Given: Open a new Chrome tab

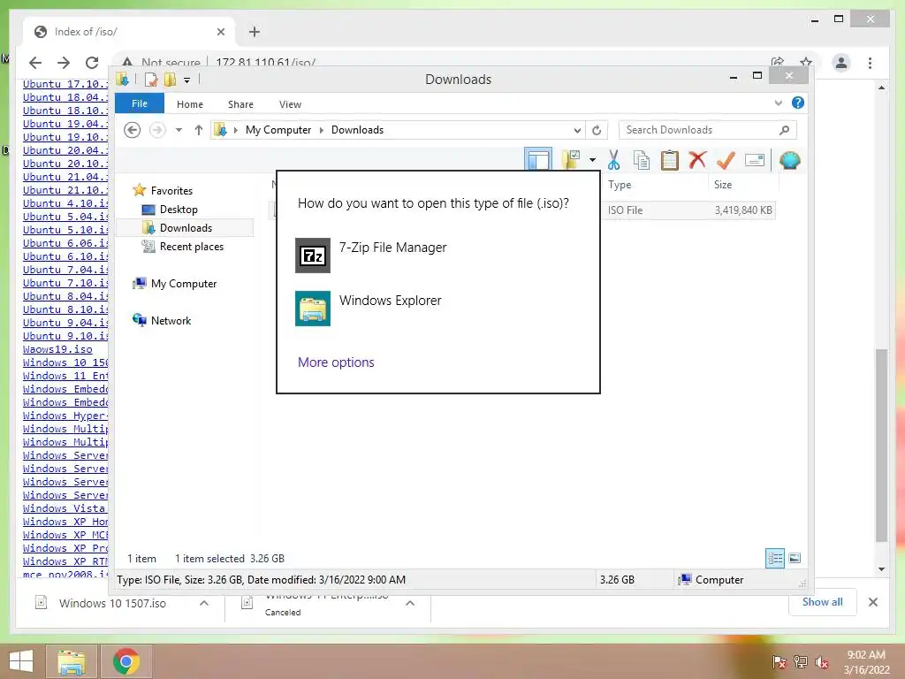Looking at the screenshot, I should click(254, 32).
